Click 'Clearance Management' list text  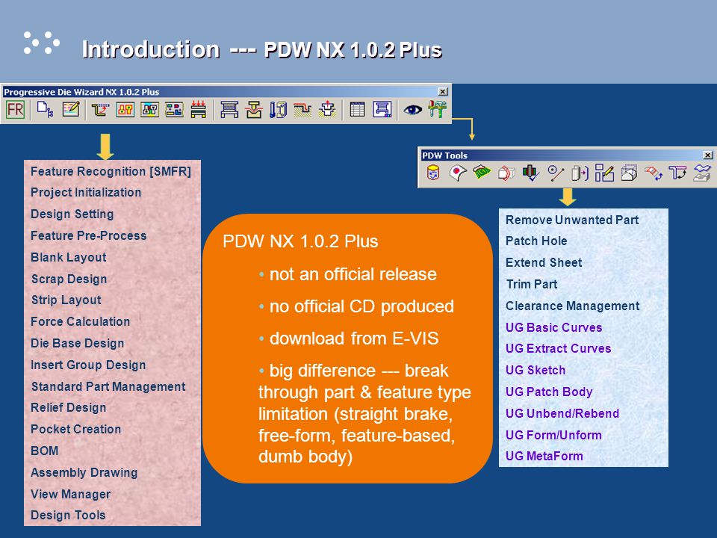573,306
